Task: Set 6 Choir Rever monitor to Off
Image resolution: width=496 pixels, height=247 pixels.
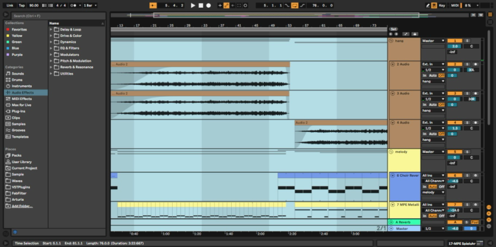Action: coord(441,187)
